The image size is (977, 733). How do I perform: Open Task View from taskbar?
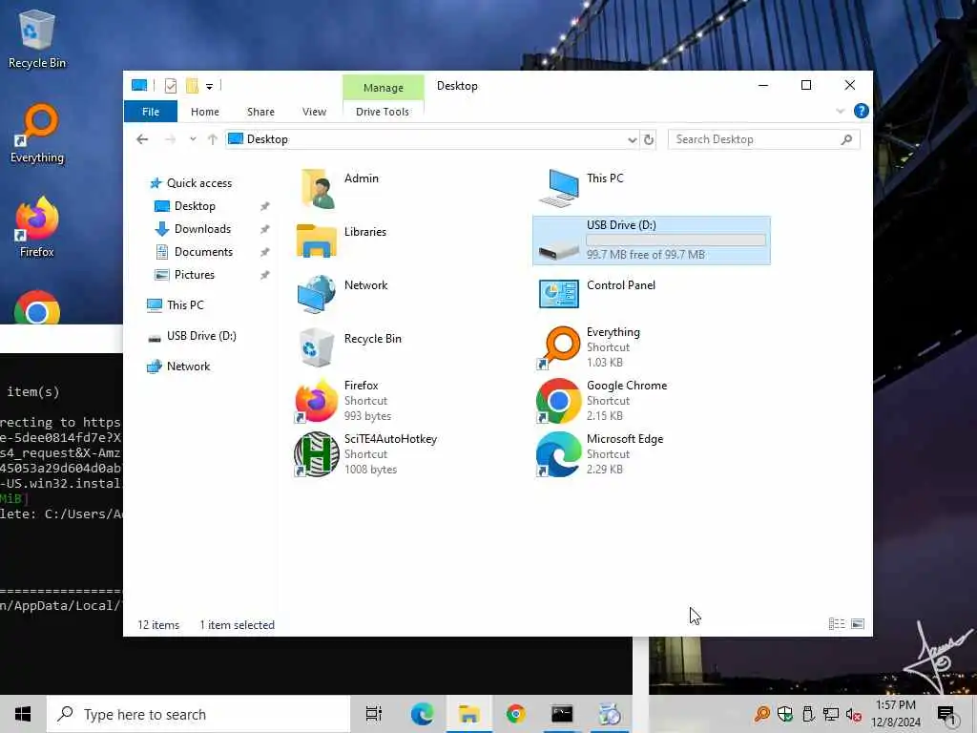(x=374, y=714)
